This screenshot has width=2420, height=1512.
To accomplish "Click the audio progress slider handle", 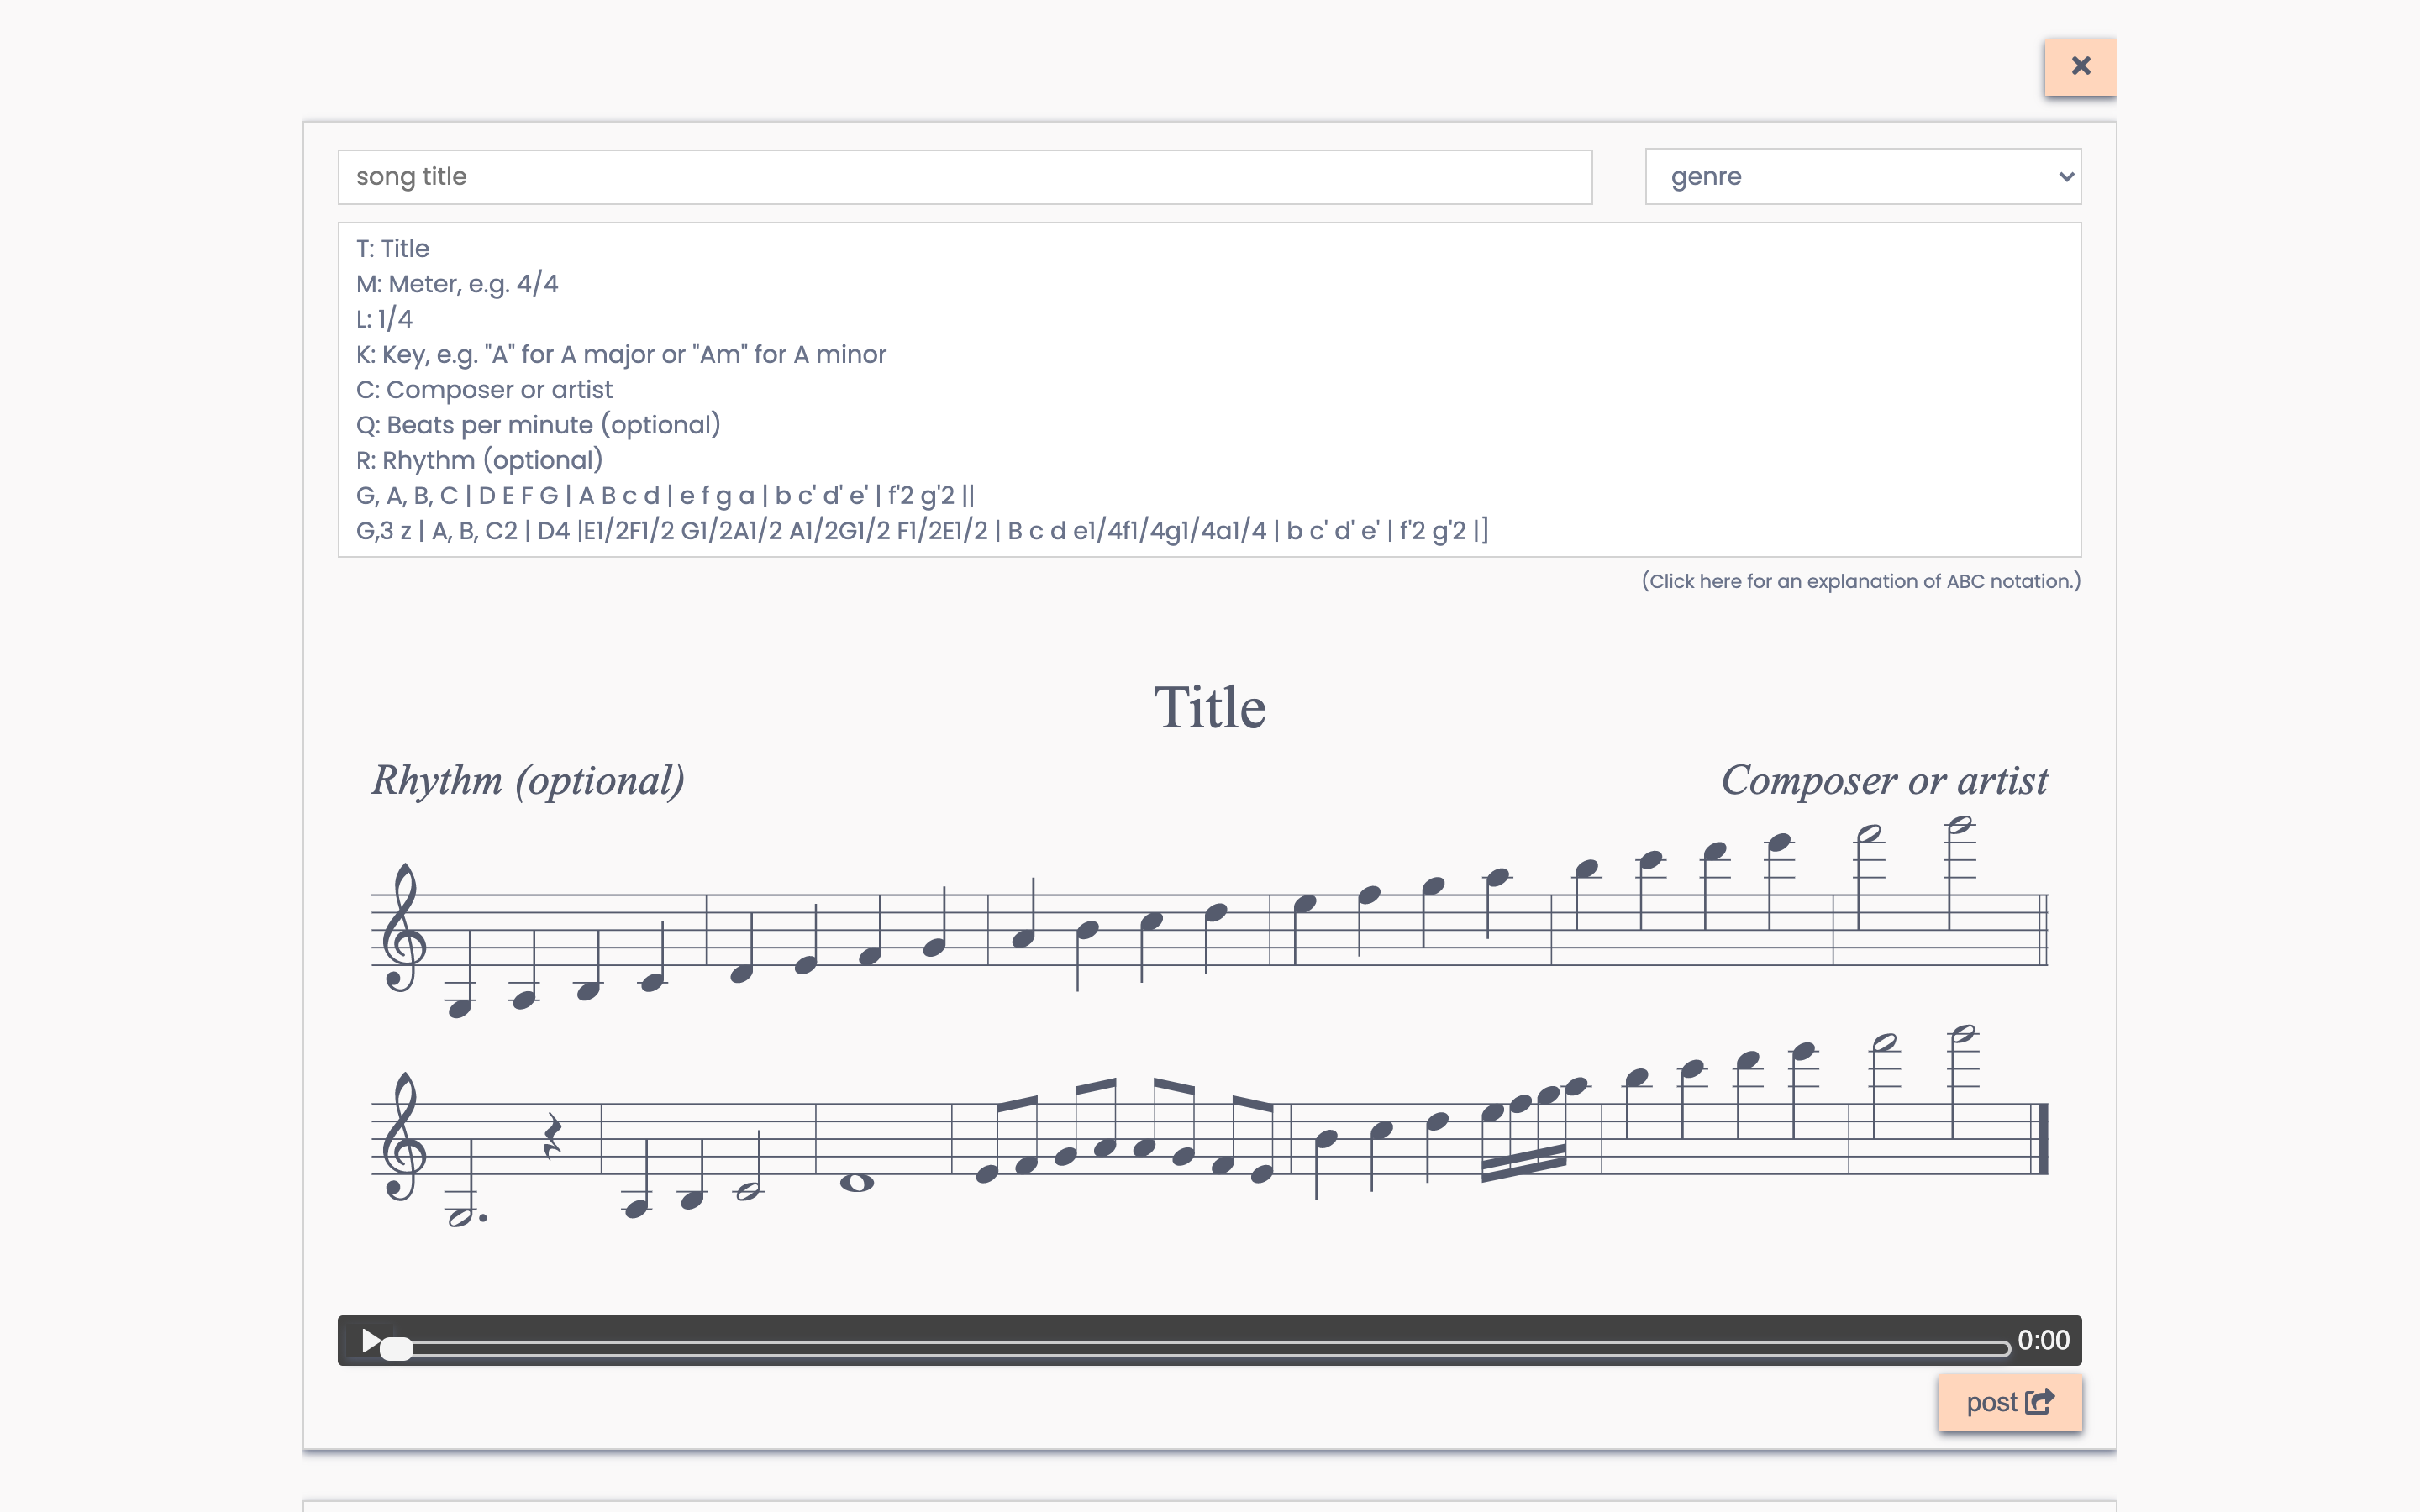I will pyautogui.click(x=396, y=1348).
